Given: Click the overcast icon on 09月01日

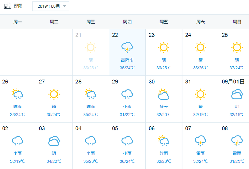Looking at the screenshot, I should coord(237,94).
